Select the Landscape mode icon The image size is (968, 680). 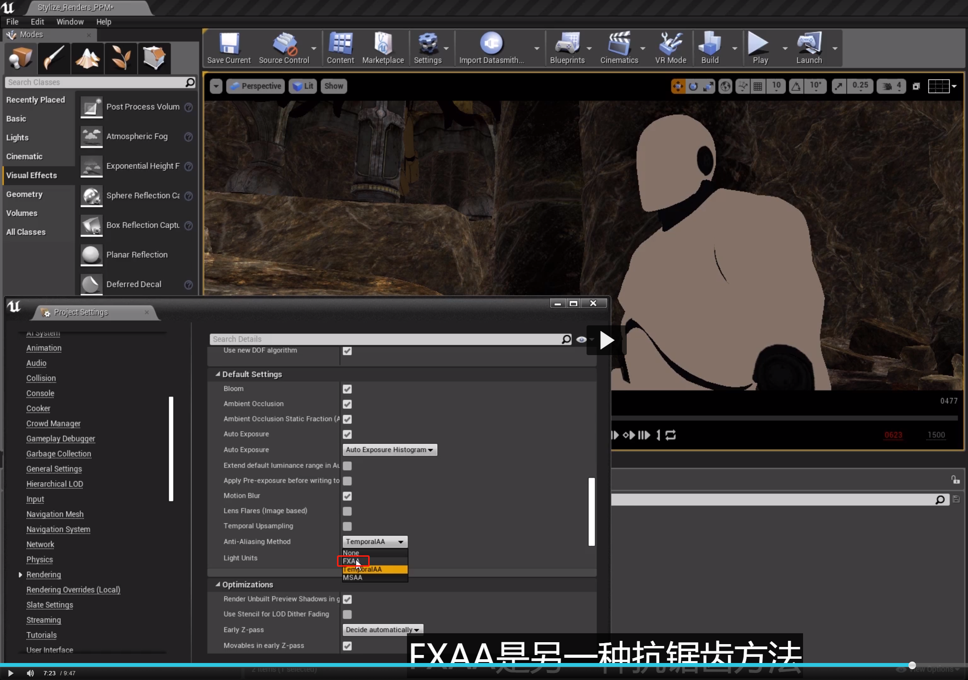tap(87, 58)
